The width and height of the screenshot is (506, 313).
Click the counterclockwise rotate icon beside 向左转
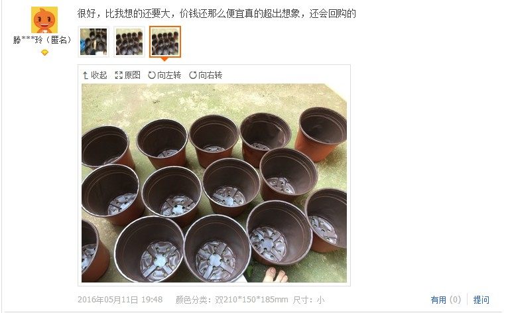click(152, 75)
